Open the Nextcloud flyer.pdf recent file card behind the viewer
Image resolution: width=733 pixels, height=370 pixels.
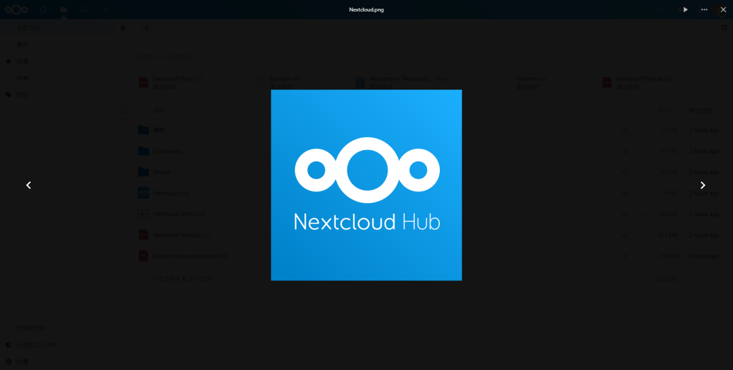point(170,83)
